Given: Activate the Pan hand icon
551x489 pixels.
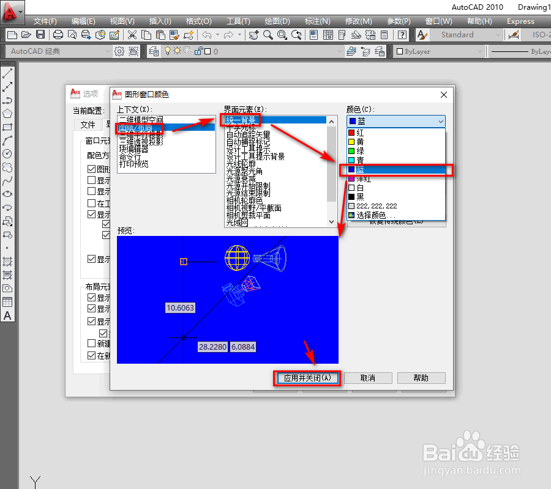Looking at the screenshot, I should click(253, 35).
